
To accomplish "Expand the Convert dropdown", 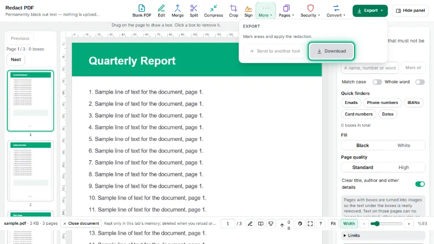I will 336,11.
